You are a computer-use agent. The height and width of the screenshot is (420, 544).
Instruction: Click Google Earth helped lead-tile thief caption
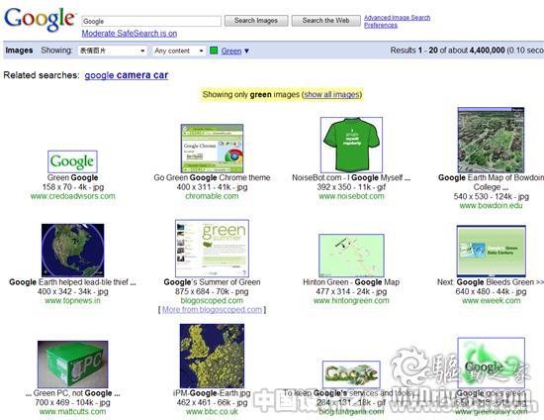coord(72,282)
